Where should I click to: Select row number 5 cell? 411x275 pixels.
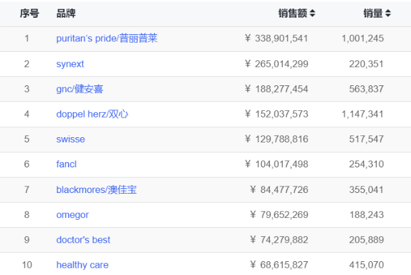27,139
